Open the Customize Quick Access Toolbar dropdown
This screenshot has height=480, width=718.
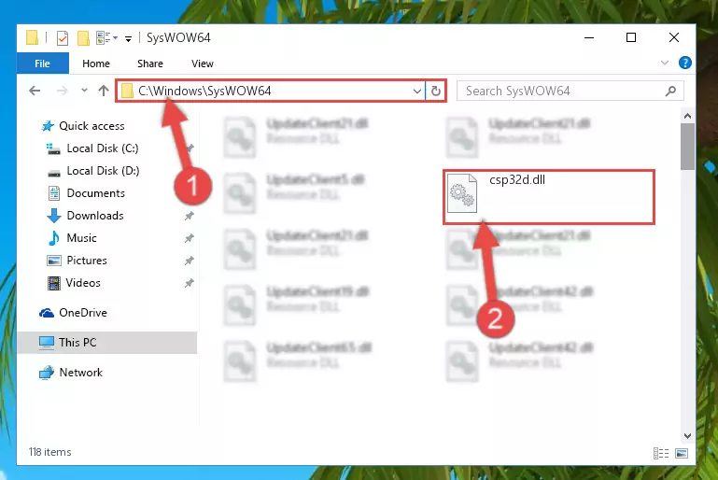coord(128,39)
